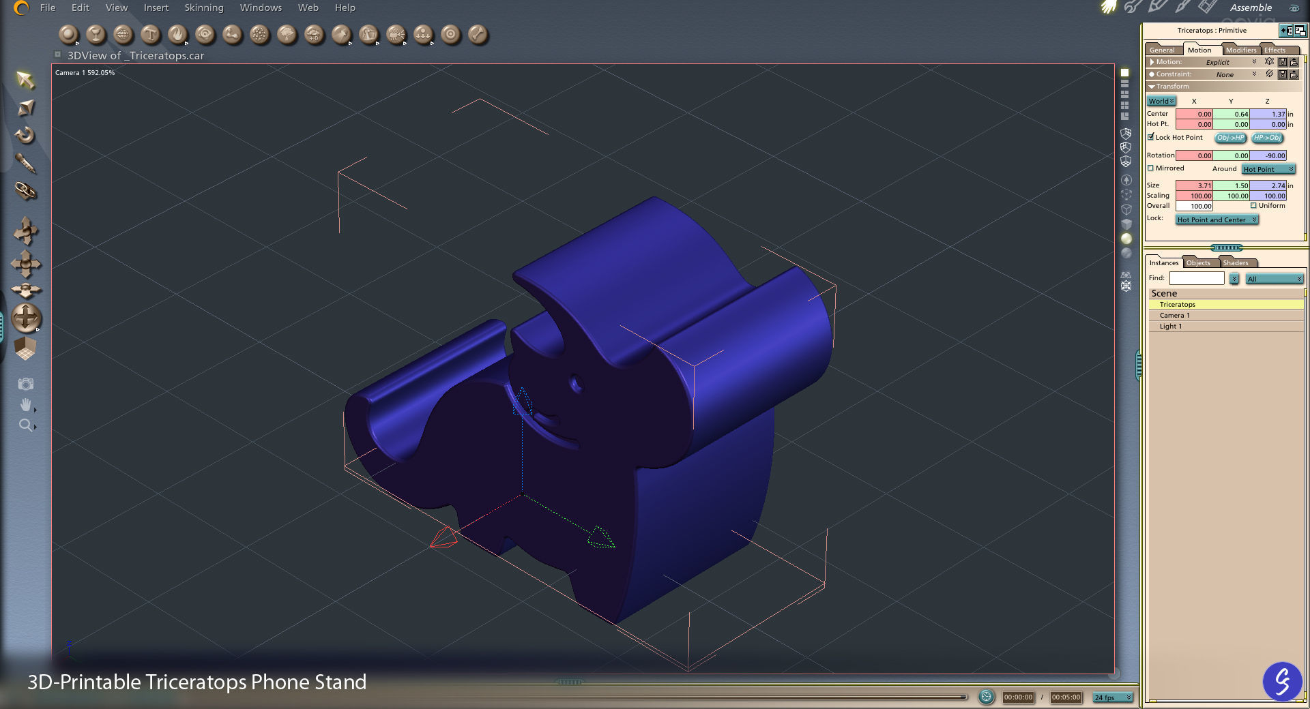Expand the Motion Explicit section
1310x709 pixels.
coord(1152,62)
